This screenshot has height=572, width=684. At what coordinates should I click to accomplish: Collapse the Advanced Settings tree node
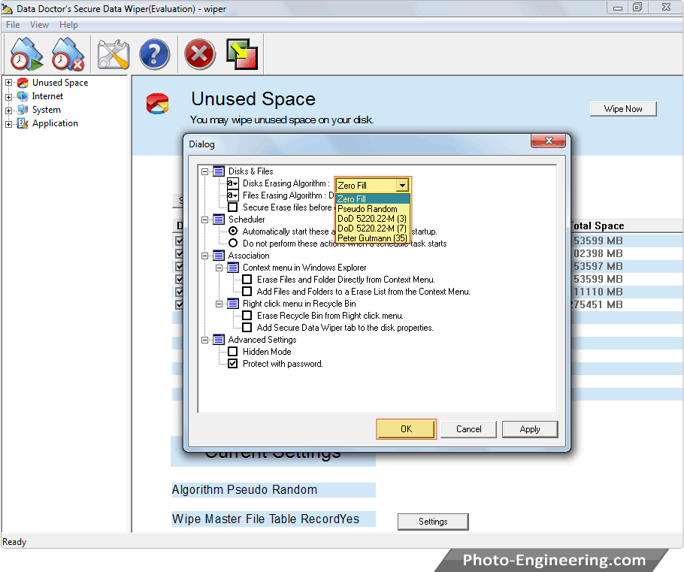(x=204, y=340)
